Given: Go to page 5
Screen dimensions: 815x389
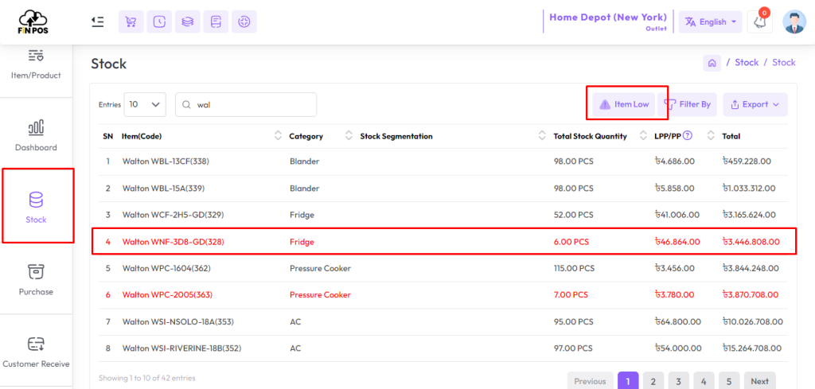Looking at the screenshot, I should click(729, 381).
